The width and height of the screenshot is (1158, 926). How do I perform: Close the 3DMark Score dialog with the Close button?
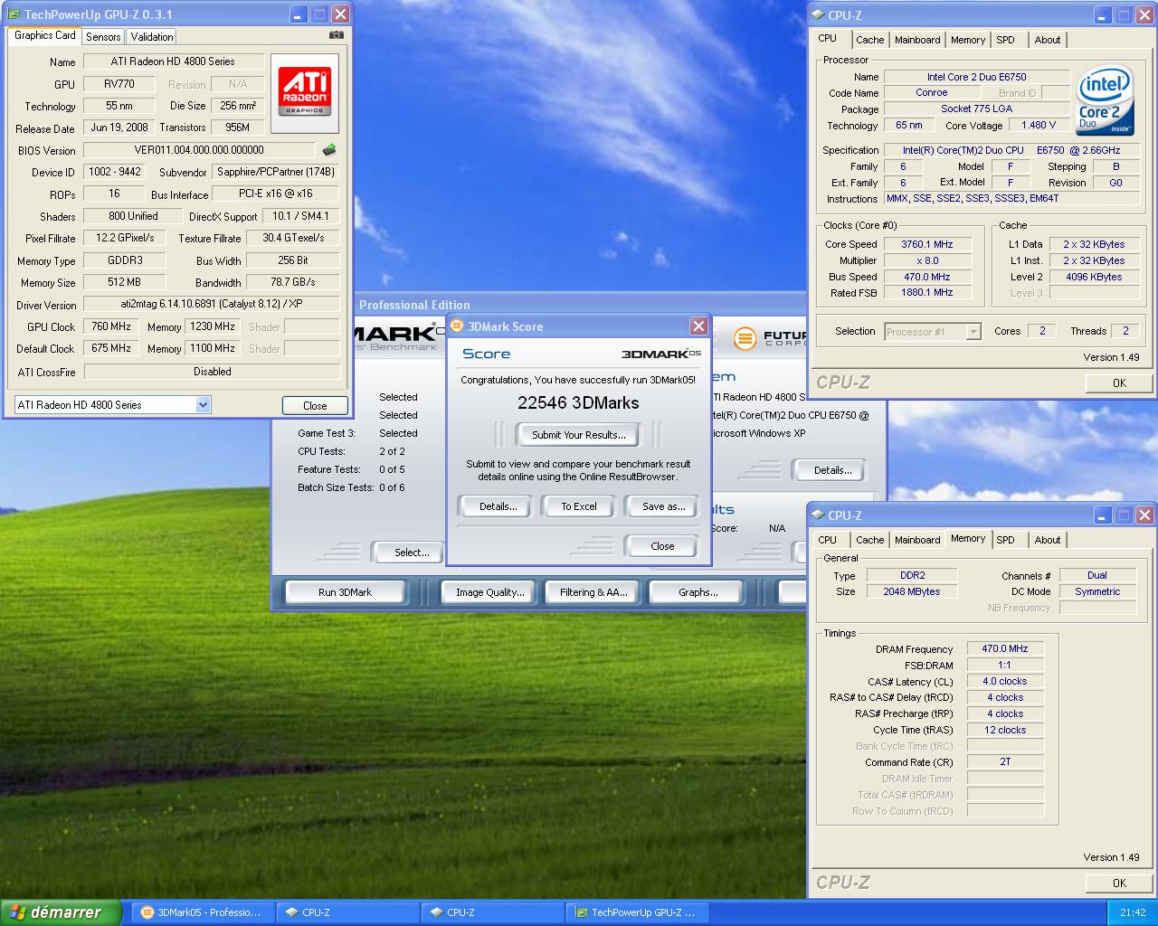click(x=662, y=546)
